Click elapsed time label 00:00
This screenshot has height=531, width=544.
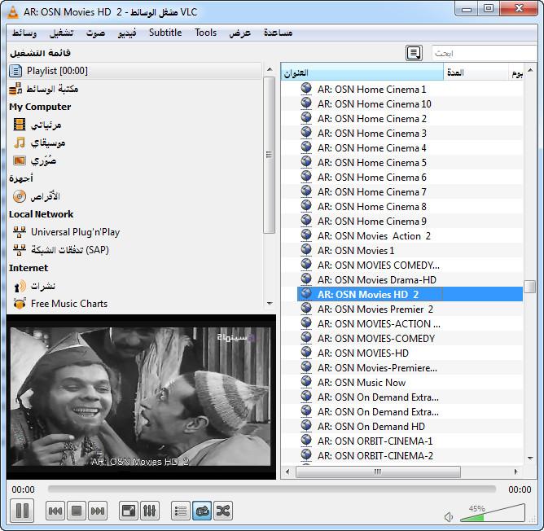[24, 489]
